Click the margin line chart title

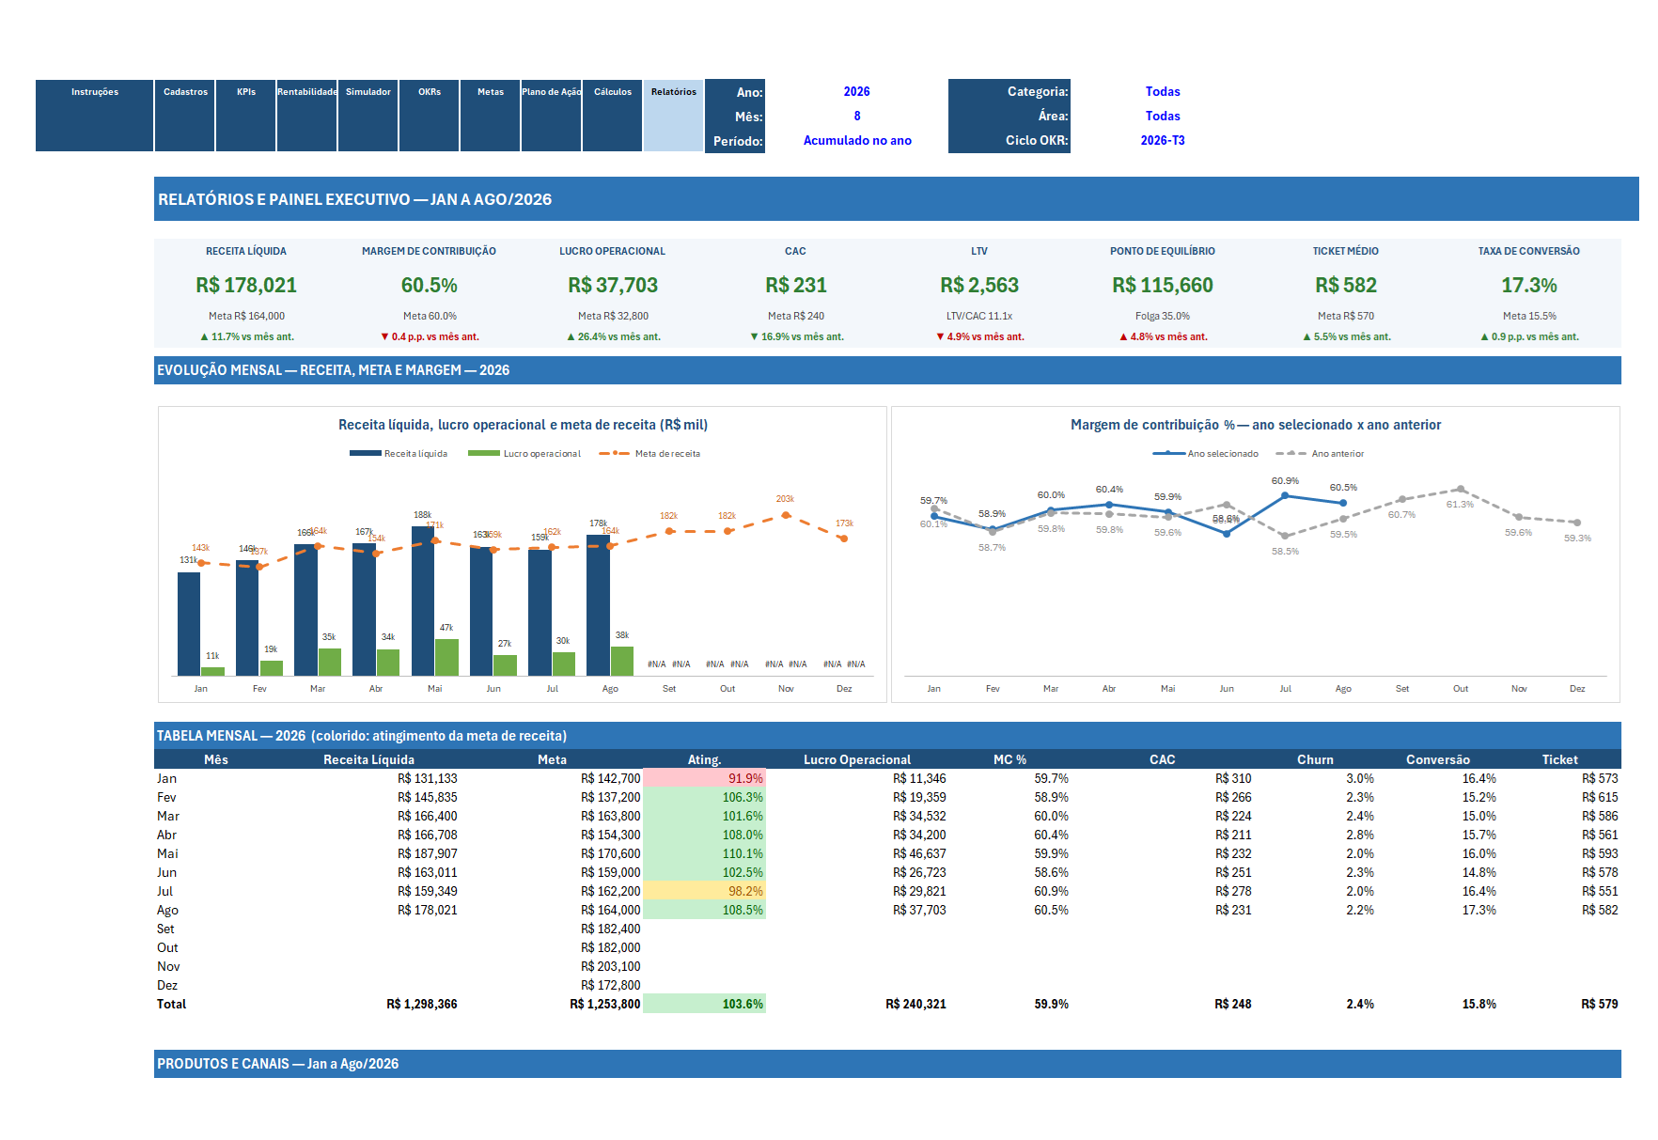[x=1256, y=425]
